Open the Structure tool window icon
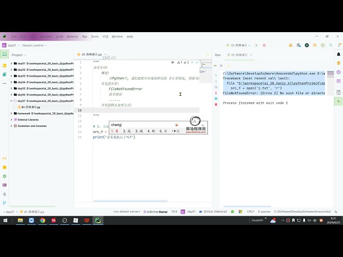The width and height of the screenshot is (343, 257). pos(5,65)
